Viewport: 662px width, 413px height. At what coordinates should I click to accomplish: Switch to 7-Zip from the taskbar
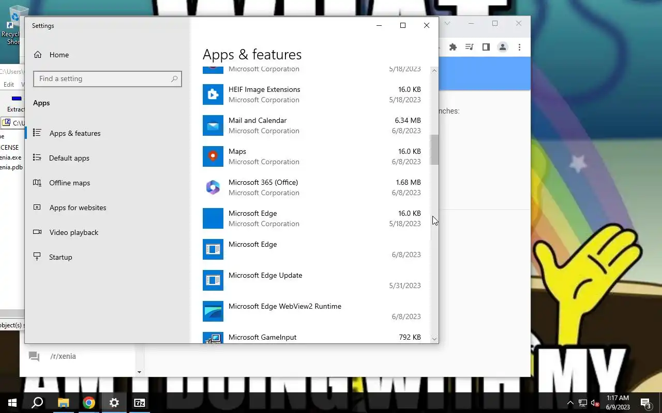point(140,403)
